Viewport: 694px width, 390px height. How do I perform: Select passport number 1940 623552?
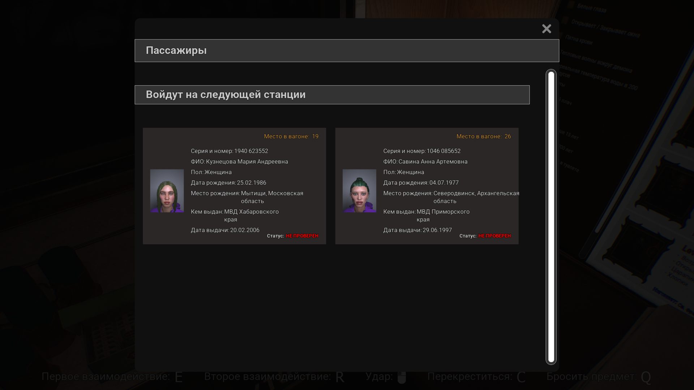coord(251,151)
